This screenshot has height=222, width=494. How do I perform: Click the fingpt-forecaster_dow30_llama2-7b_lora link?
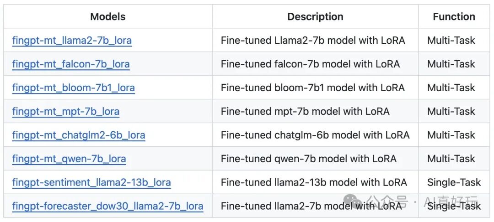tap(107, 206)
